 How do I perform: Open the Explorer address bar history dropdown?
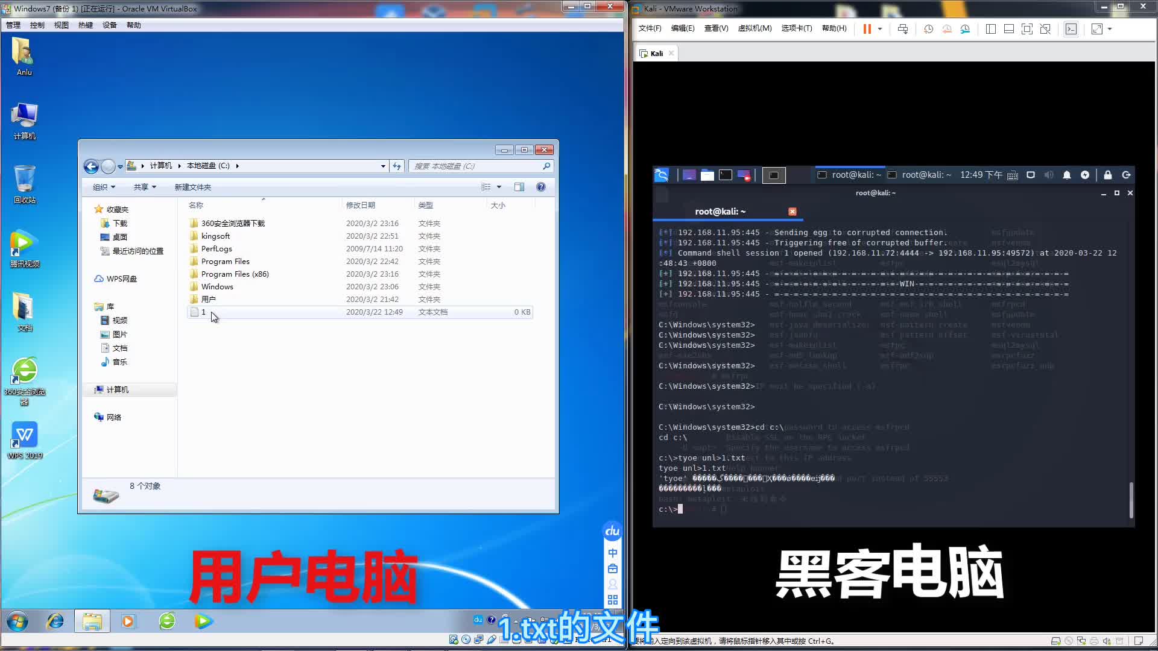click(383, 166)
